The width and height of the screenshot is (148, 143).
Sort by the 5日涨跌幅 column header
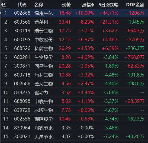click(x=108, y=5)
